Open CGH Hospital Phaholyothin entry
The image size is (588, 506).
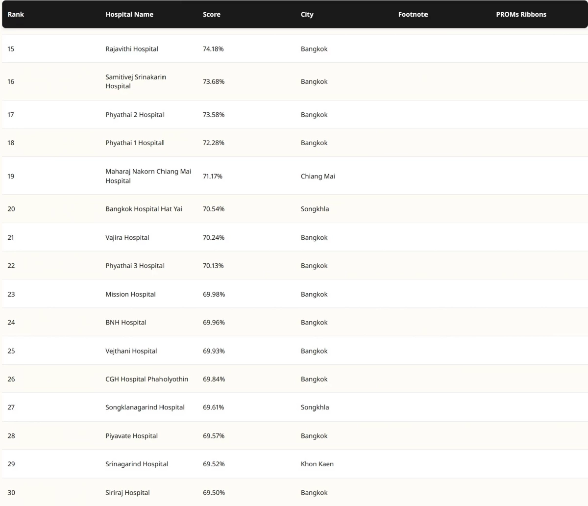coord(147,379)
